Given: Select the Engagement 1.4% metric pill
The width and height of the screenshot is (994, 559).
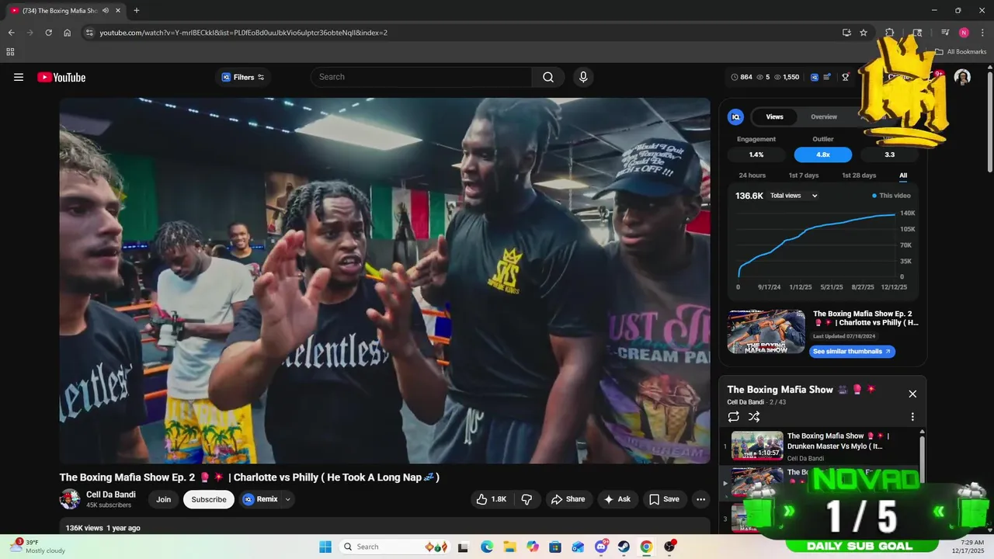Looking at the screenshot, I should tap(756, 155).
